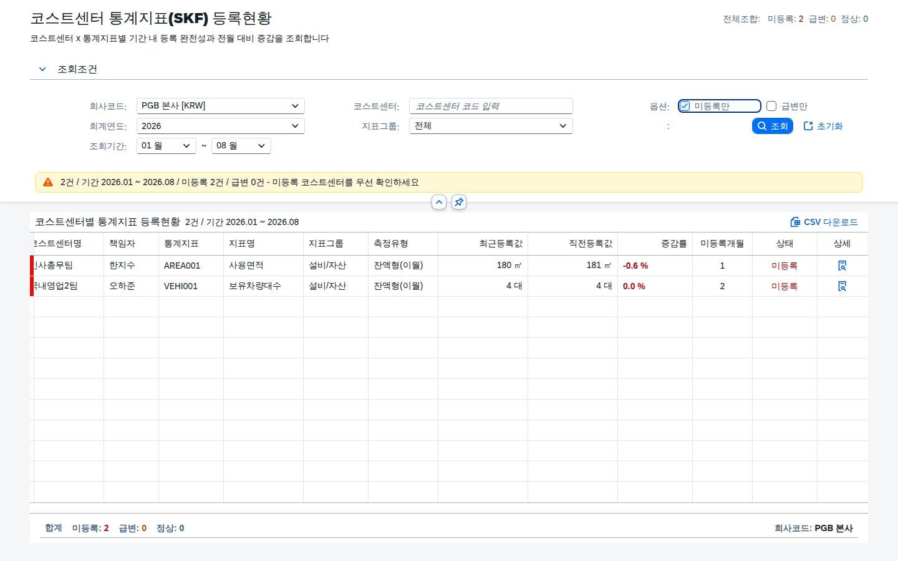
Task: Open the 회계연도 2026 dropdown
Action: [x=220, y=126]
